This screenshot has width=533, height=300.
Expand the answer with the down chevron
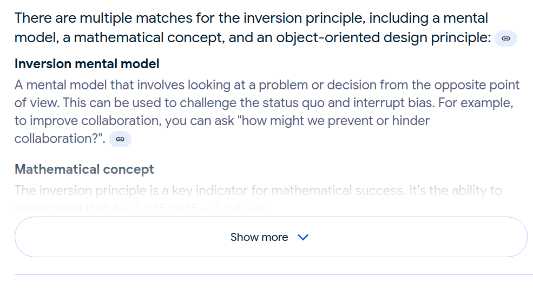point(303,237)
